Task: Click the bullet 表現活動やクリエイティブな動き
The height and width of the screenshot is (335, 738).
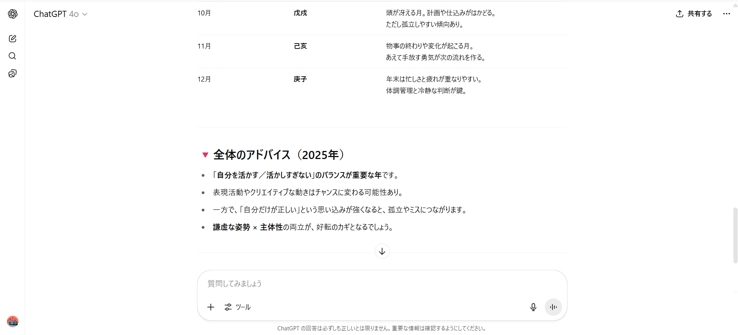Action: click(309, 193)
